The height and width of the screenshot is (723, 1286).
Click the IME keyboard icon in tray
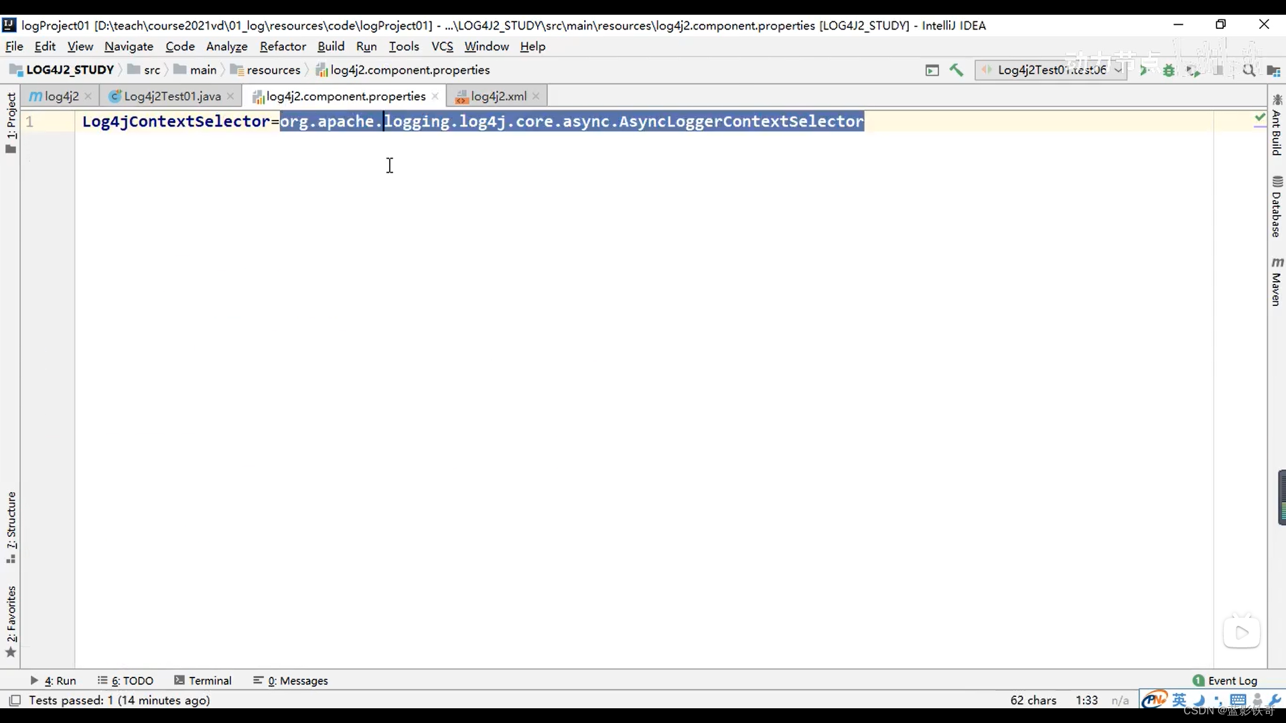click(1238, 700)
